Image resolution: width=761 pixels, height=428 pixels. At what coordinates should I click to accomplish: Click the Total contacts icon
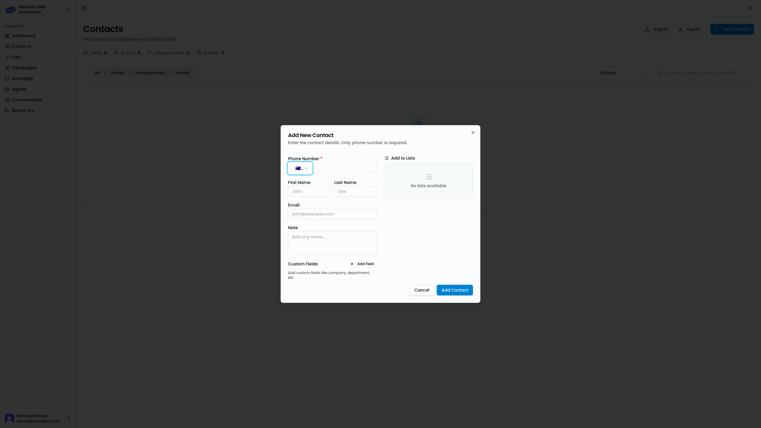click(86, 53)
